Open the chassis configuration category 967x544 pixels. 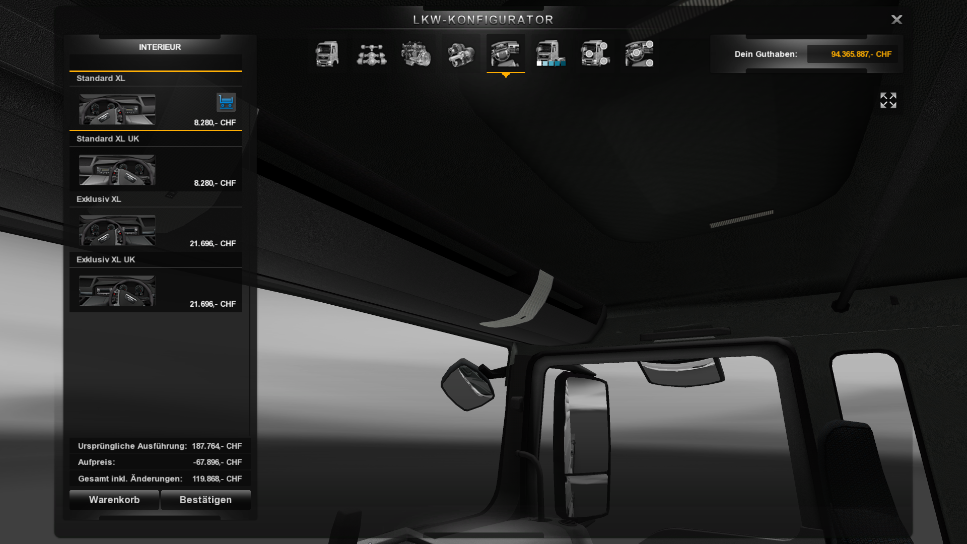(x=372, y=53)
